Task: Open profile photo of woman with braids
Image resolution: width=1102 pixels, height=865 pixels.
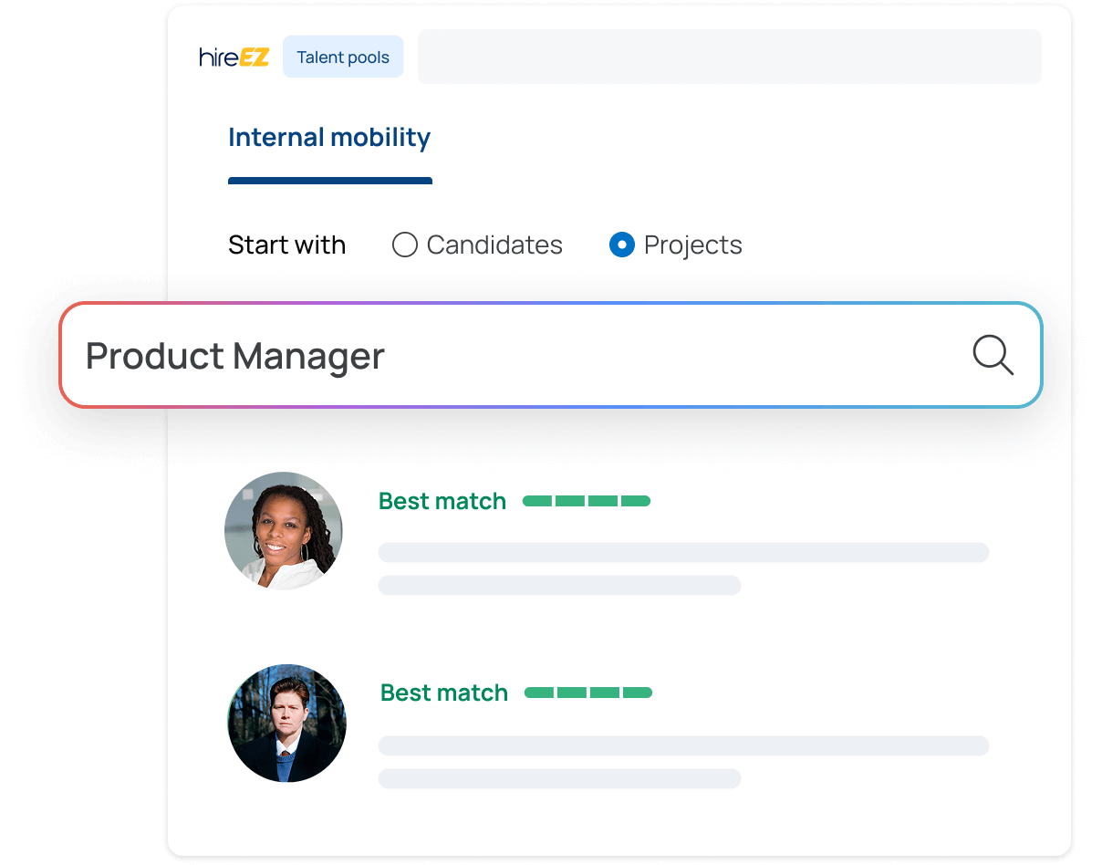Action: tap(284, 530)
